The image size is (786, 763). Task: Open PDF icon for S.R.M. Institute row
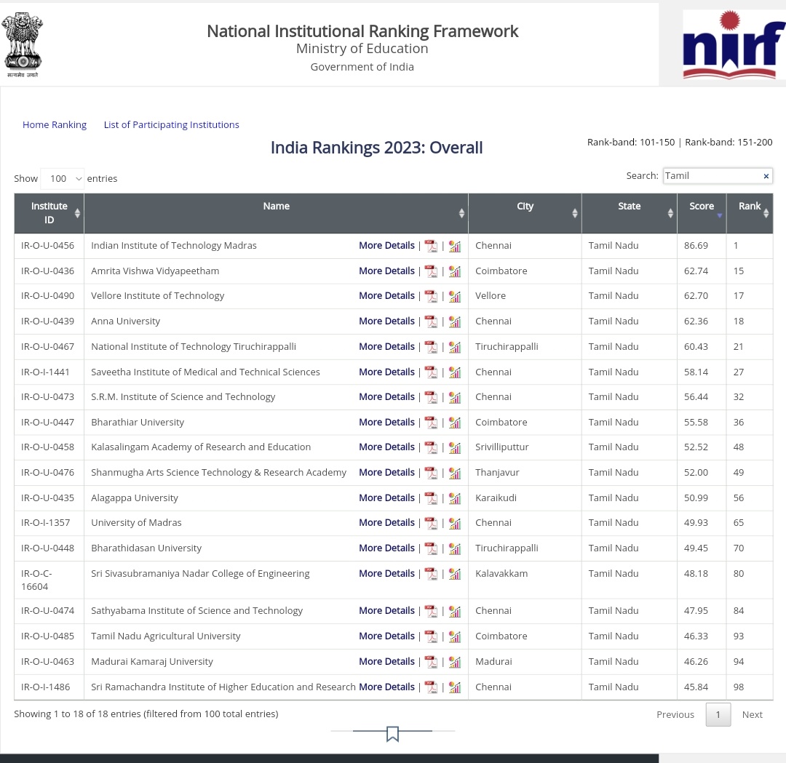(431, 397)
